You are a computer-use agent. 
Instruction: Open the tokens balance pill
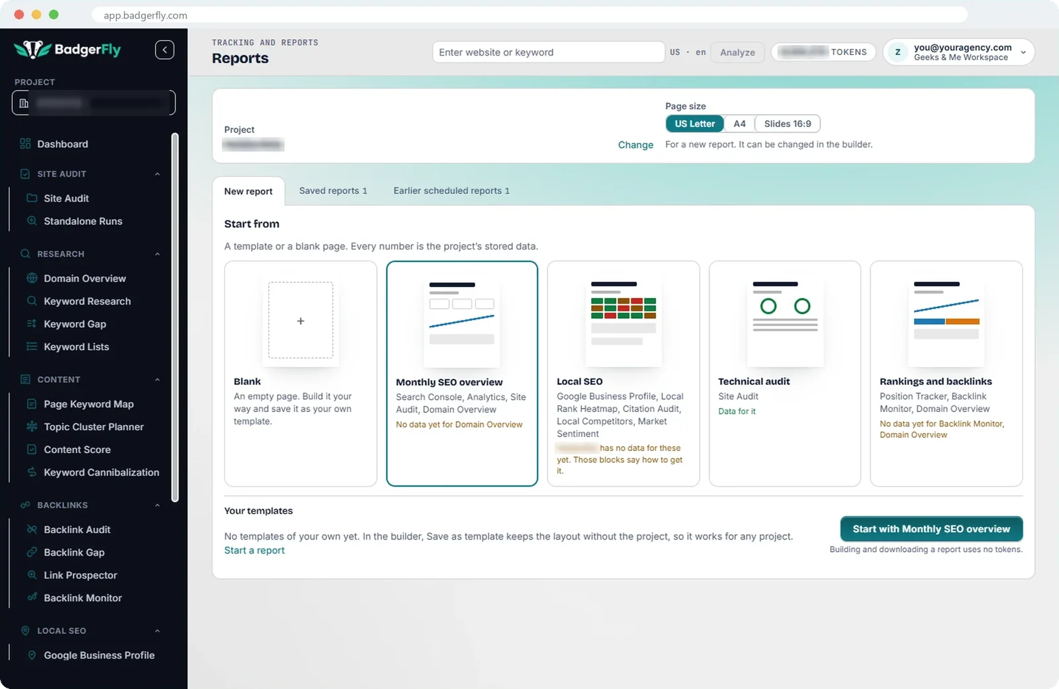pyautogui.click(x=823, y=52)
